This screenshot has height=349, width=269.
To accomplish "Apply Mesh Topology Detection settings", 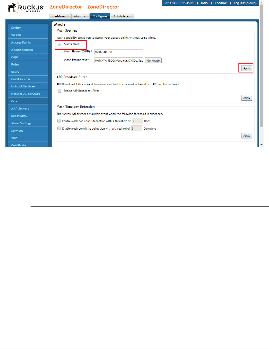I will (x=247, y=135).
